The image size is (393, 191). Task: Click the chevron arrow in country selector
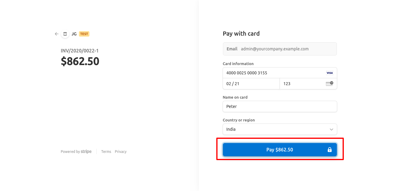coord(331,129)
